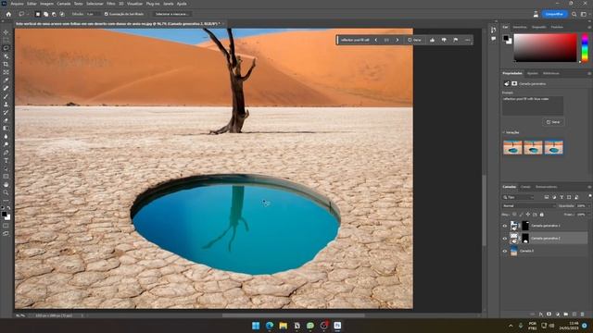Click the flag report icon on generative taskbar

coord(455,40)
